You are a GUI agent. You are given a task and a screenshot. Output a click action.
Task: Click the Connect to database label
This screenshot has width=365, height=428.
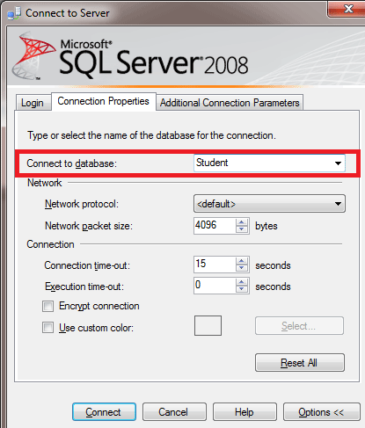pyautogui.click(x=71, y=163)
